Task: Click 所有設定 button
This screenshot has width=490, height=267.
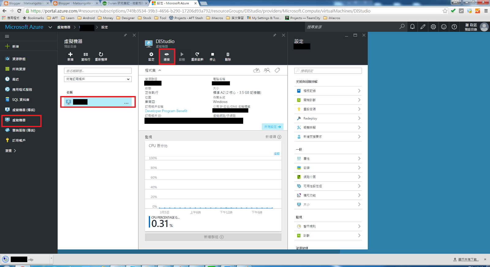Action: click(x=273, y=127)
